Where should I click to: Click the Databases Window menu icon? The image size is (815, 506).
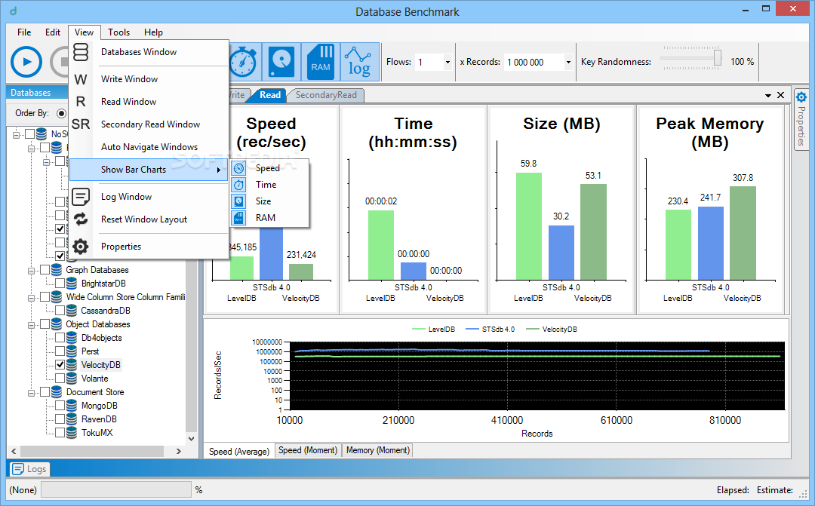tap(81, 52)
